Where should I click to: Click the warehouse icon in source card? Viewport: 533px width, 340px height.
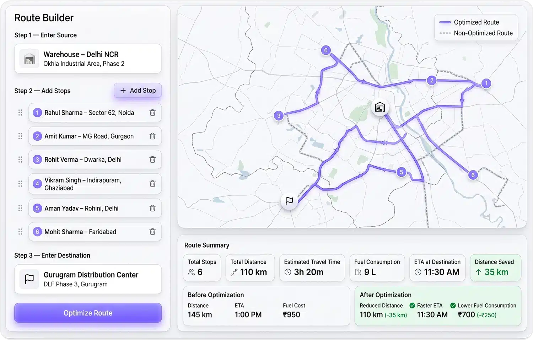click(29, 59)
